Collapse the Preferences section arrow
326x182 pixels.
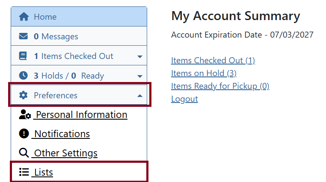pos(140,96)
